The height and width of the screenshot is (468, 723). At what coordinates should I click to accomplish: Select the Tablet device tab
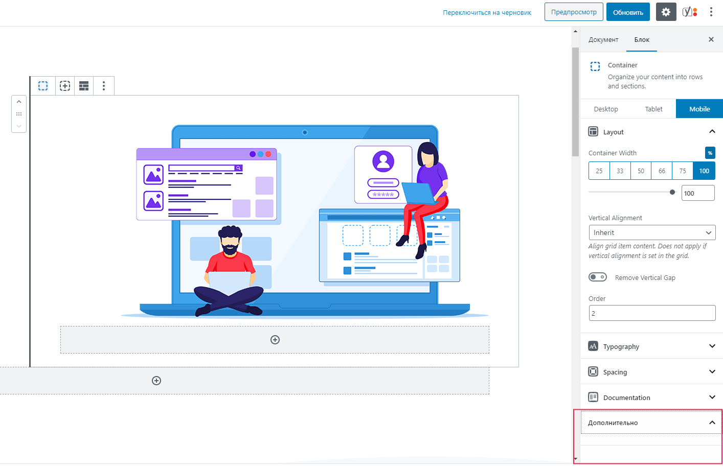[653, 109]
